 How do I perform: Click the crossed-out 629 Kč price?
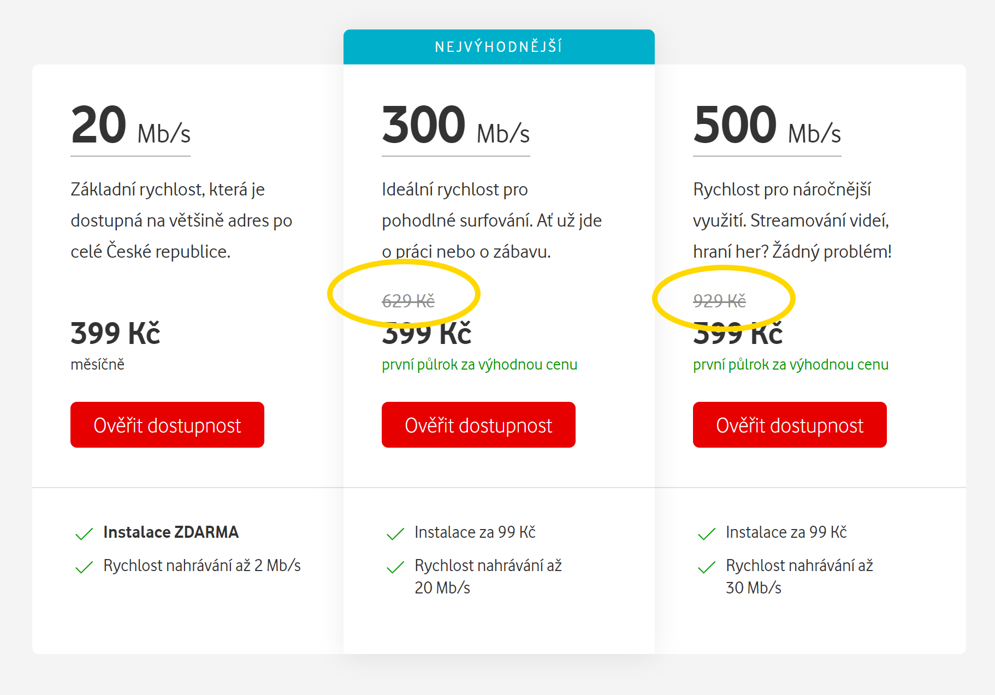pyautogui.click(x=408, y=301)
